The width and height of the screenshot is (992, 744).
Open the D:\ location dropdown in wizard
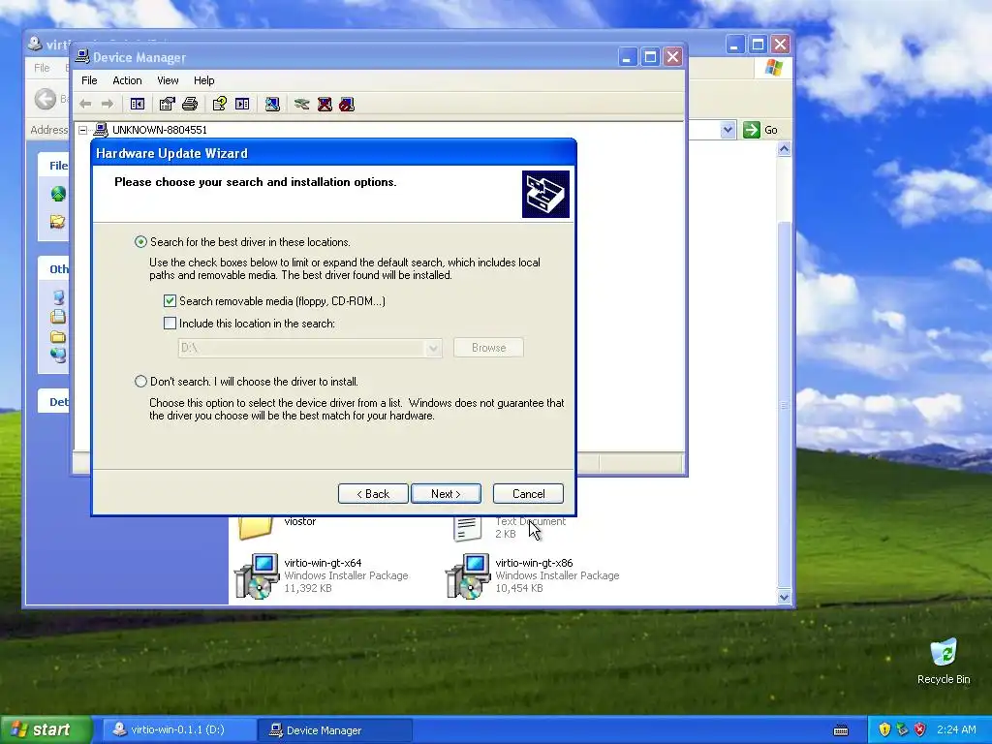433,348
